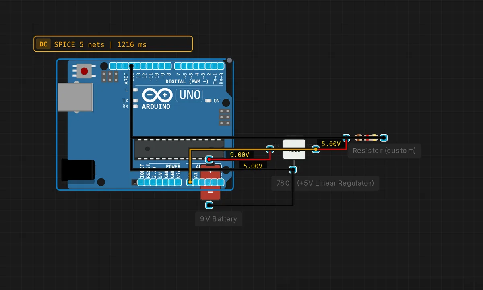Click the 9V battery positive terminal

click(x=209, y=159)
